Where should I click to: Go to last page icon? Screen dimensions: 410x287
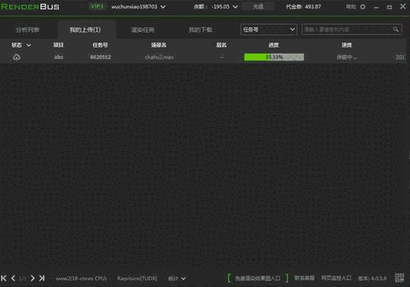(x=42, y=278)
